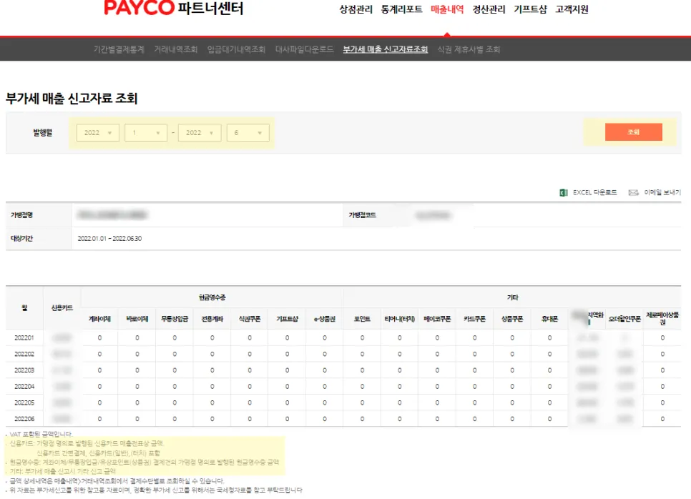Viewport: 691px width, 499px height.
Task: Click the 발행월 label
Action: point(43,132)
